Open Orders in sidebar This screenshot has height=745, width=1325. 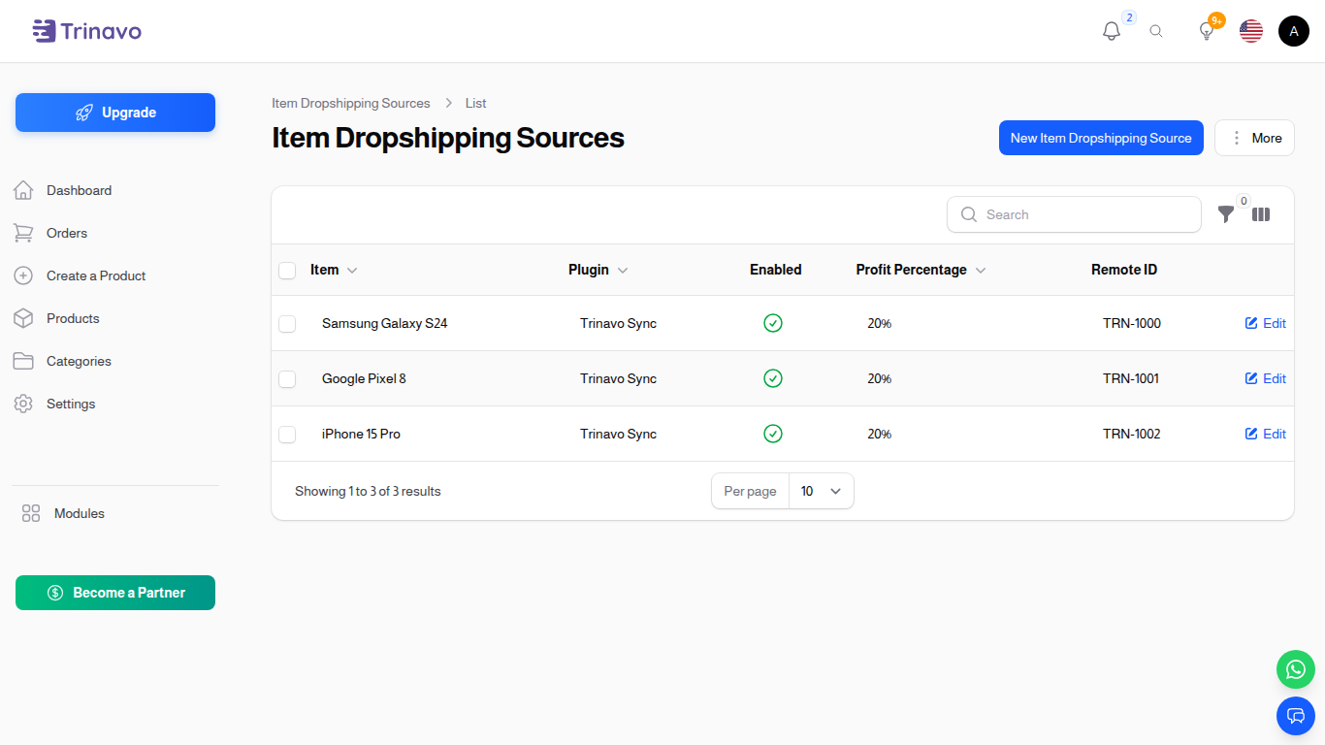coord(67,233)
